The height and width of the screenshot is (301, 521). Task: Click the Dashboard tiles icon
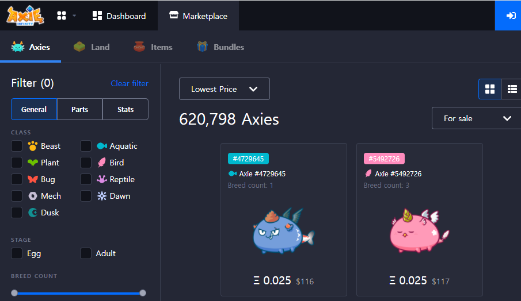coord(97,16)
